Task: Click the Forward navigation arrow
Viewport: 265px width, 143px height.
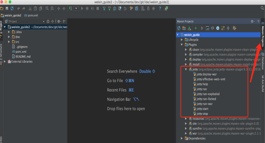Action: coord(64,8)
